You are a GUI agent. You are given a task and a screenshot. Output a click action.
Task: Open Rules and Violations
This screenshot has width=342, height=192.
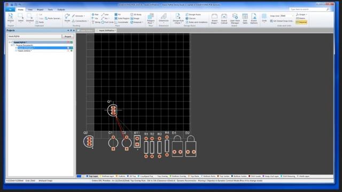[197, 22]
